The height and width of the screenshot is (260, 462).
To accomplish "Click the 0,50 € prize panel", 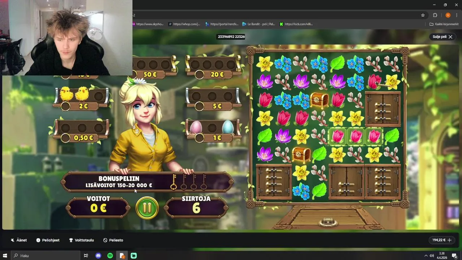I will pyautogui.click(x=81, y=130).
